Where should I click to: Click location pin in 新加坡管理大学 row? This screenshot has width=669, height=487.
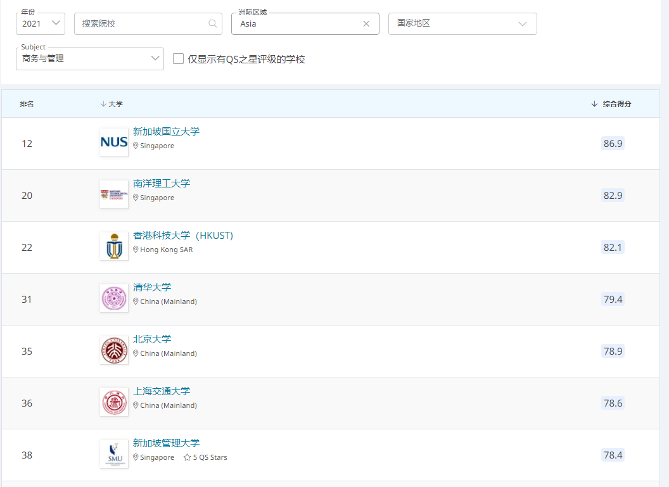136,457
